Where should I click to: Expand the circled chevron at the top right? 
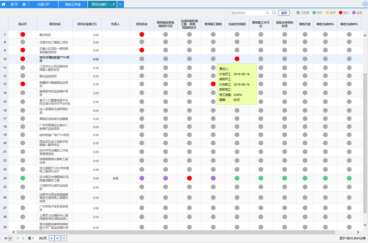pos(365,4)
